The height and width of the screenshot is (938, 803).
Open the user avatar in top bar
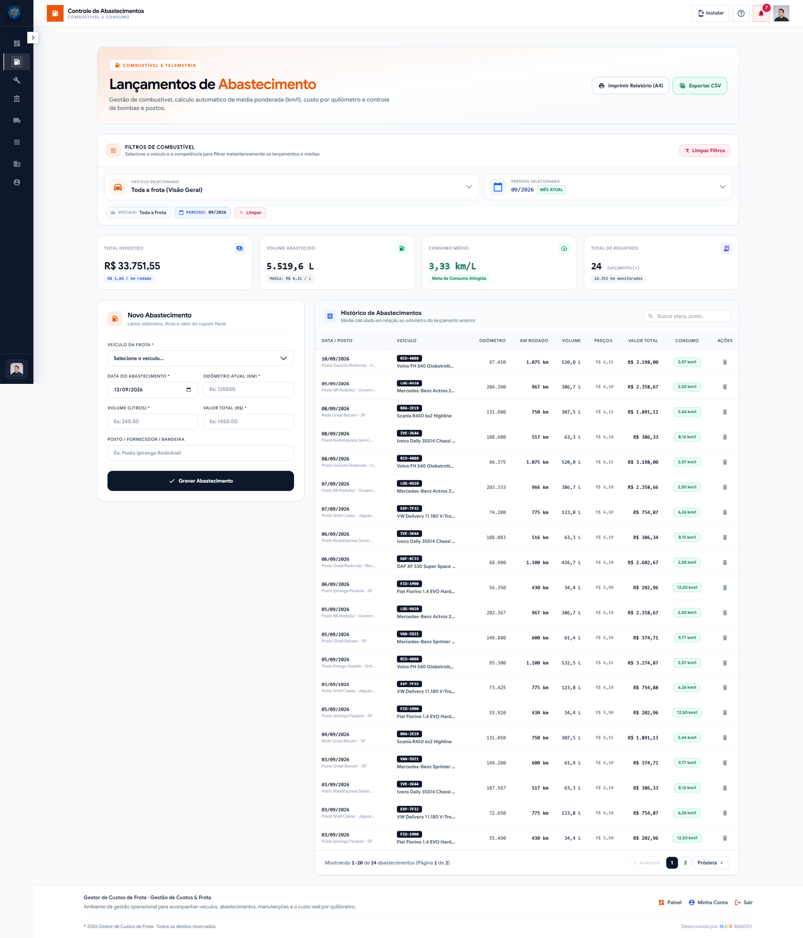tap(781, 14)
